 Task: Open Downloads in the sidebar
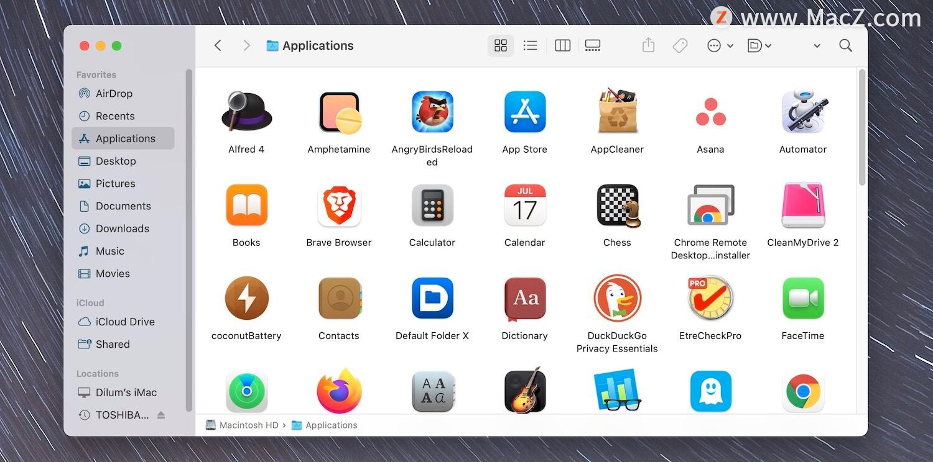(123, 229)
